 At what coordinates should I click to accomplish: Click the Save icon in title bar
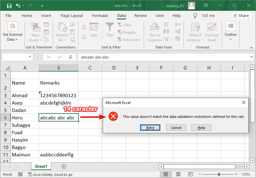tap(9, 6)
